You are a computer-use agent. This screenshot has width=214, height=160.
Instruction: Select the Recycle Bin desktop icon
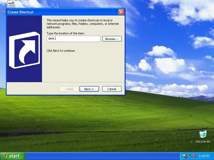pyautogui.click(x=203, y=137)
